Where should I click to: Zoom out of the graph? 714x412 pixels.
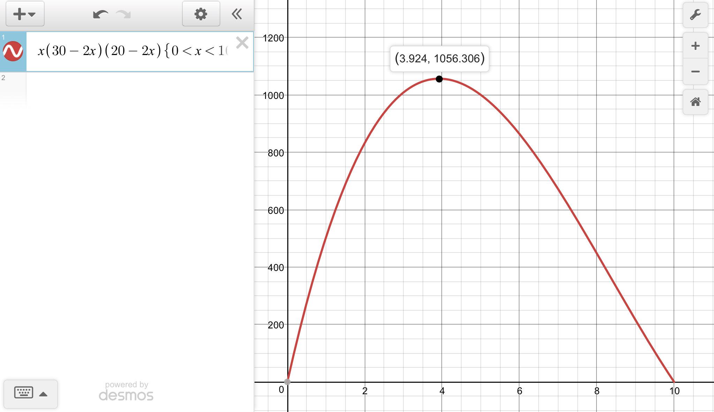coord(695,72)
